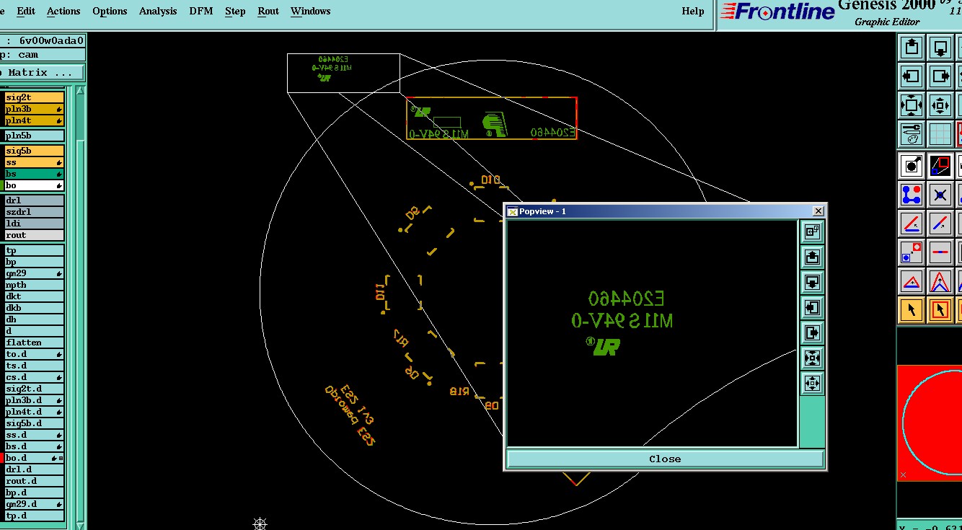Select the blue square to red circle tool

[912, 252]
